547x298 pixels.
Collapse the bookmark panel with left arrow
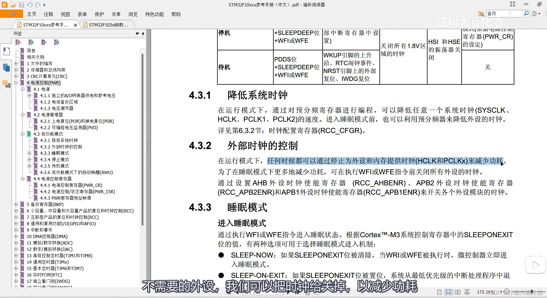(143, 33)
